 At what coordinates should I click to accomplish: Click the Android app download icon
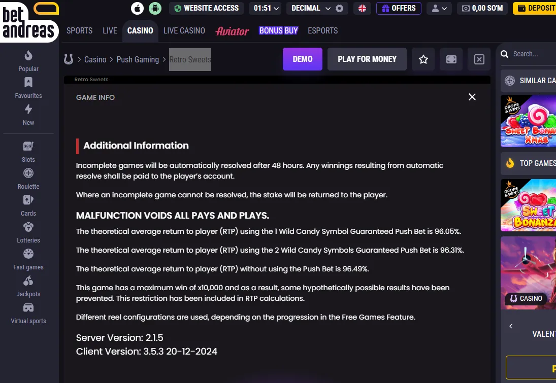coord(155,8)
